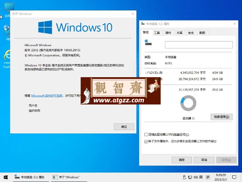Close the About Windows dialog

tap(133, 14)
